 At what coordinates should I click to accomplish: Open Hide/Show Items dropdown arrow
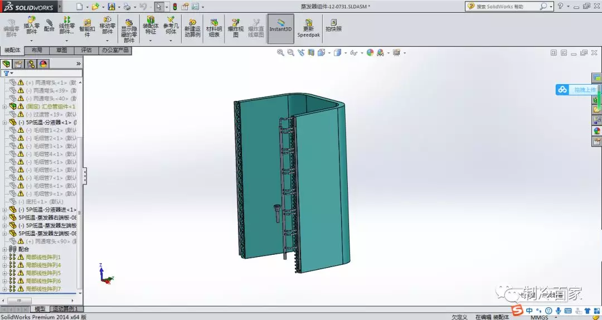pos(362,53)
